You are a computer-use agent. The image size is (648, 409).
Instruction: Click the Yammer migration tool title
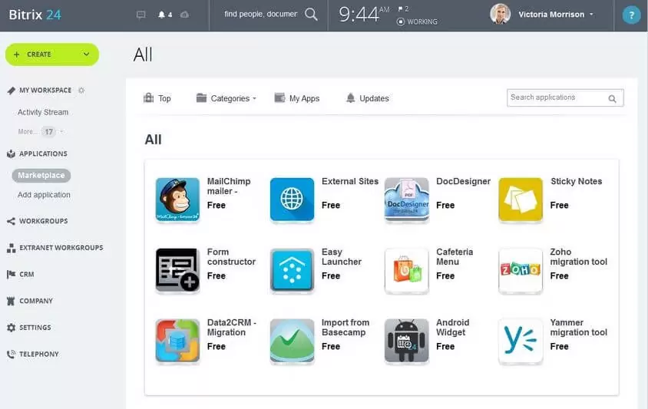[579, 328]
